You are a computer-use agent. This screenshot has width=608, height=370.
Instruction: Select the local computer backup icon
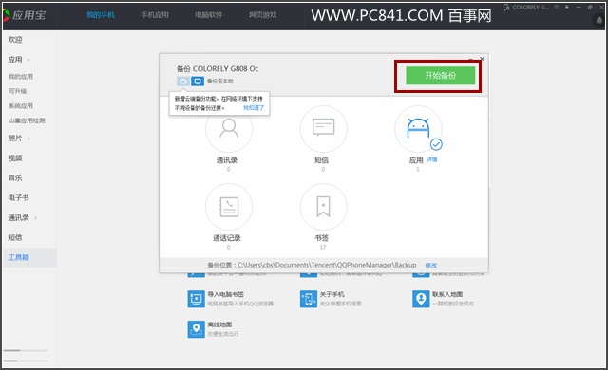click(x=198, y=81)
